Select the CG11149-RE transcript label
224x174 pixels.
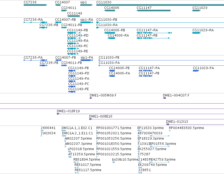(x=78, y=51)
